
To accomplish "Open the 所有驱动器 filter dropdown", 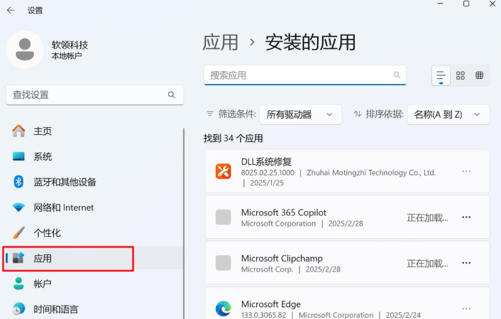I will click(x=300, y=115).
